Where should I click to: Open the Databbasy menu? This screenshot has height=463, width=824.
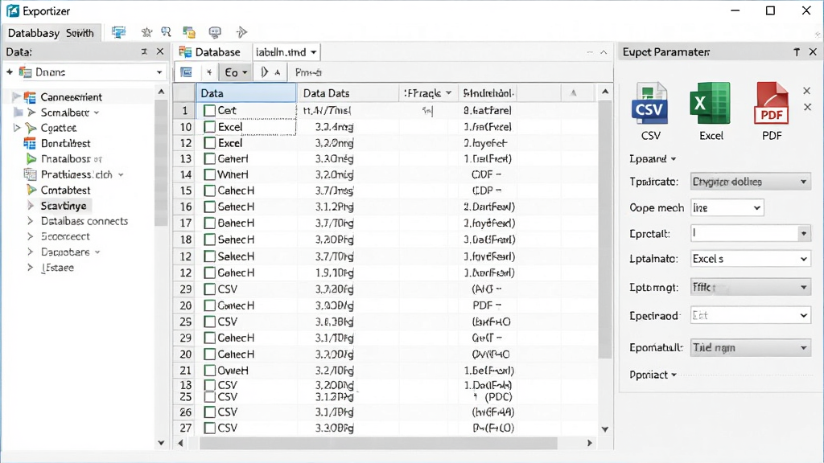coord(34,33)
